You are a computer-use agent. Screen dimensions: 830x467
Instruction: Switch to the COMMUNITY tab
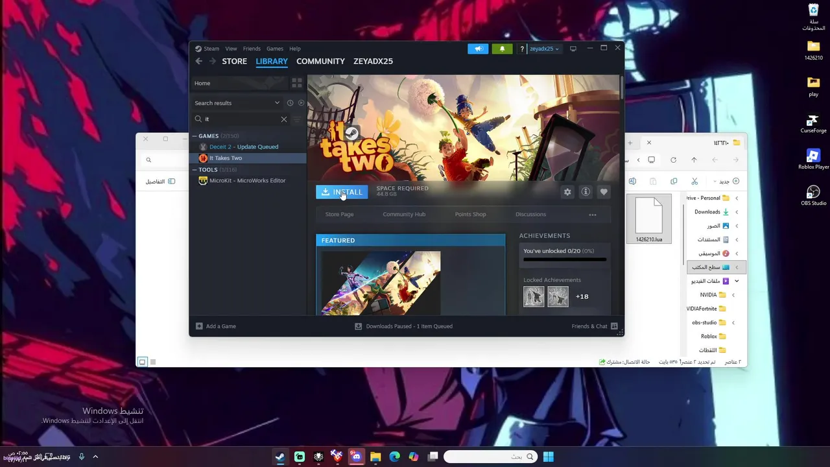320,61
